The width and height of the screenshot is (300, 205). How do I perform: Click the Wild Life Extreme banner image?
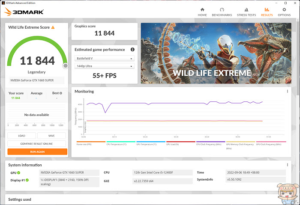[x=216, y=53]
